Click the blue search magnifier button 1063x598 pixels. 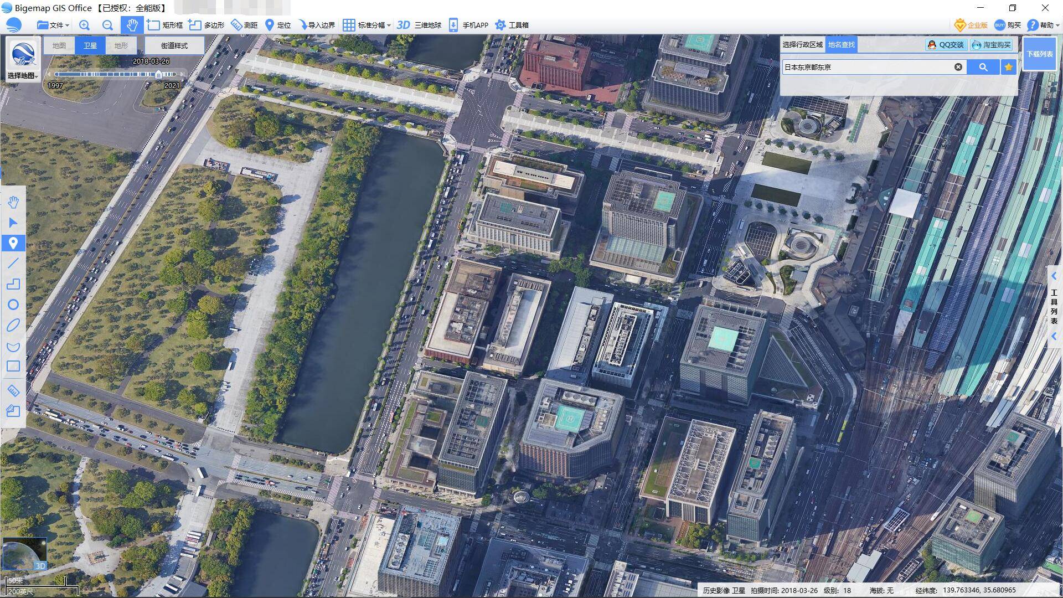(983, 67)
